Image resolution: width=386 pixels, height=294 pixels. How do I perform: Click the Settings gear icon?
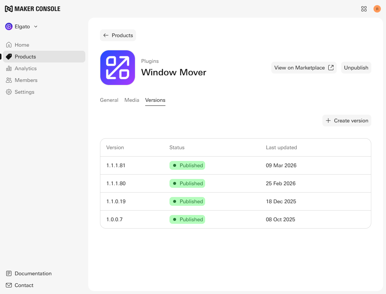9,92
